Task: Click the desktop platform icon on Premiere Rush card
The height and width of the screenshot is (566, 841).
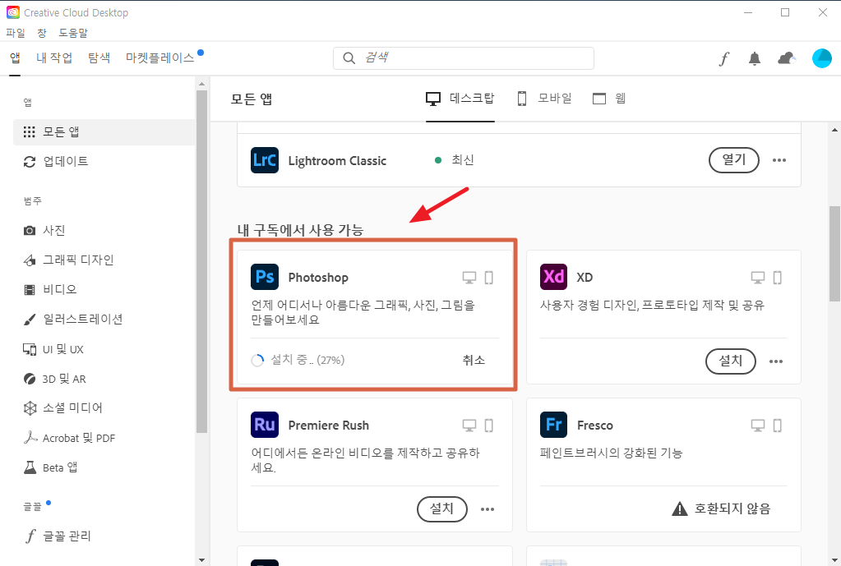Action: 469,426
